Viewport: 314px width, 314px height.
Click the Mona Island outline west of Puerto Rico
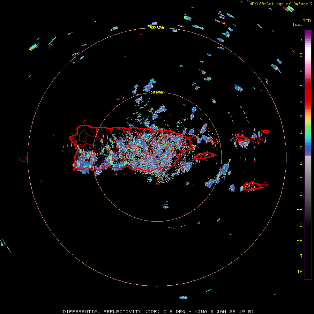23,159
